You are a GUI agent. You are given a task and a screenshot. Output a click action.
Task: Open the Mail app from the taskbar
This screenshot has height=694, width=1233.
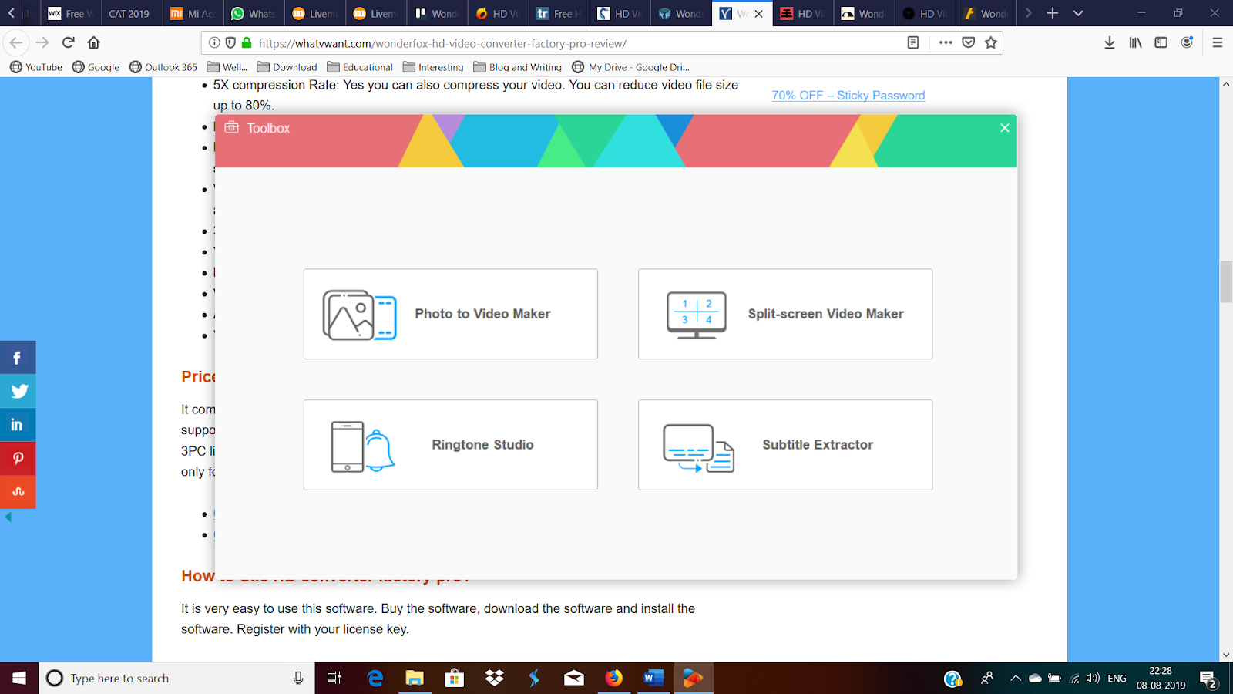pos(573,679)
